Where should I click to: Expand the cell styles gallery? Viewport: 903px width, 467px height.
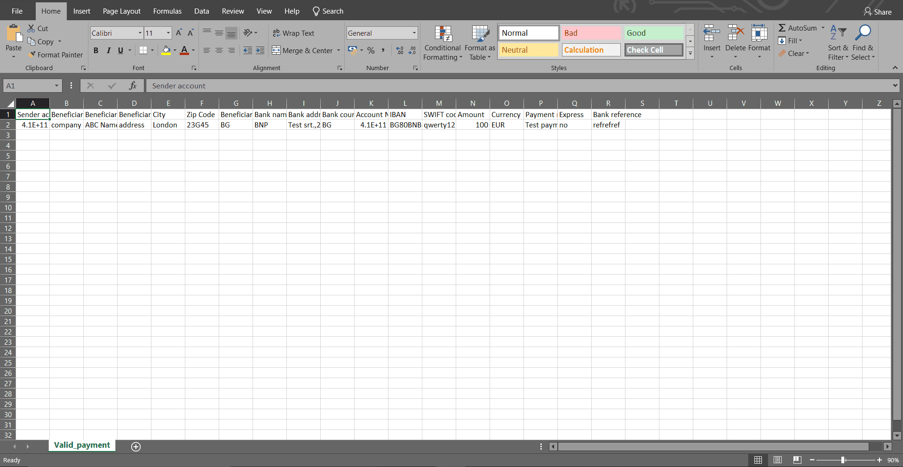[x=690, y=54]
